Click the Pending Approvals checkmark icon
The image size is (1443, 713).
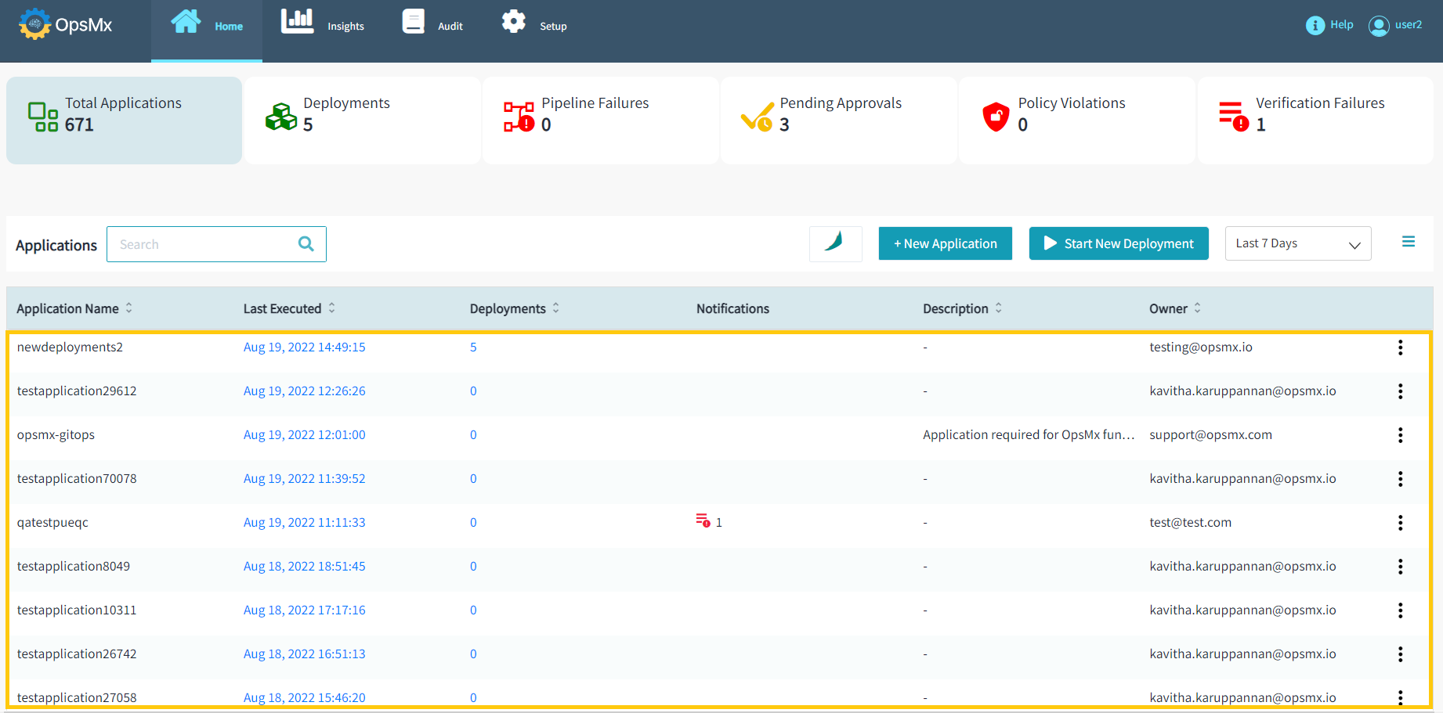(x=758, y=117)
